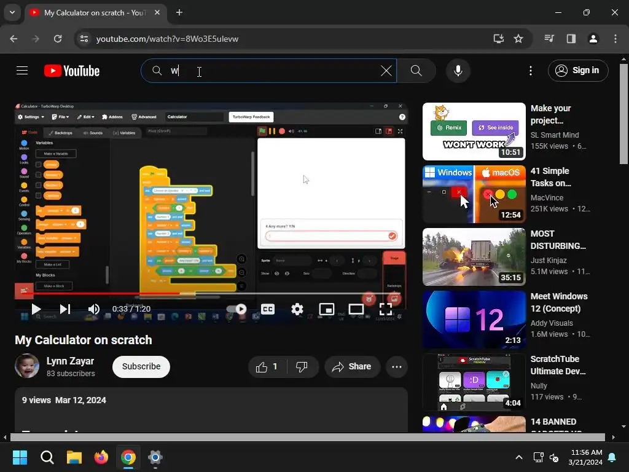Open the video player settings gear
This screenshot has width=629, height=472.
pos(297,309)
